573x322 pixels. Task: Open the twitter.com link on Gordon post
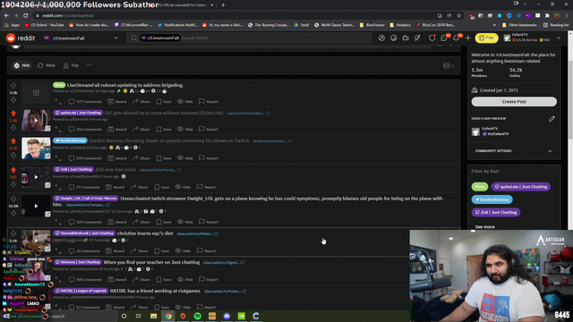tap(272, 141)
